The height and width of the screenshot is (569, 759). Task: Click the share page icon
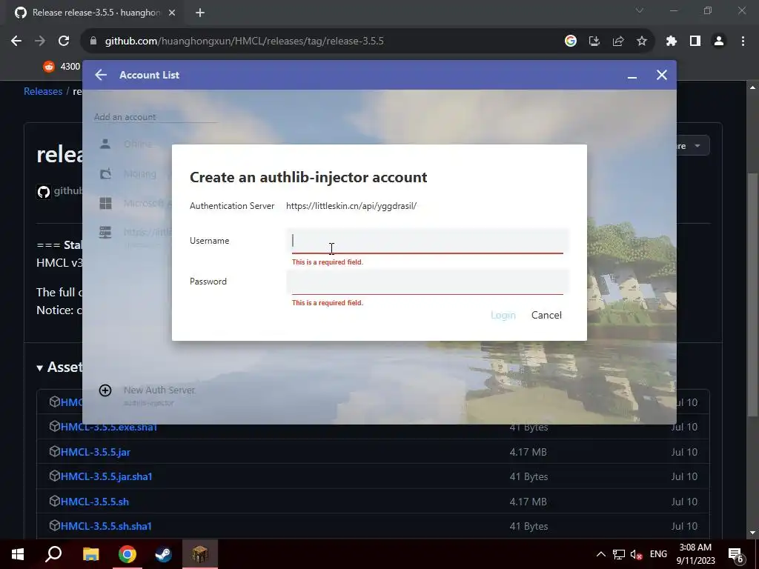click(618, 41)
